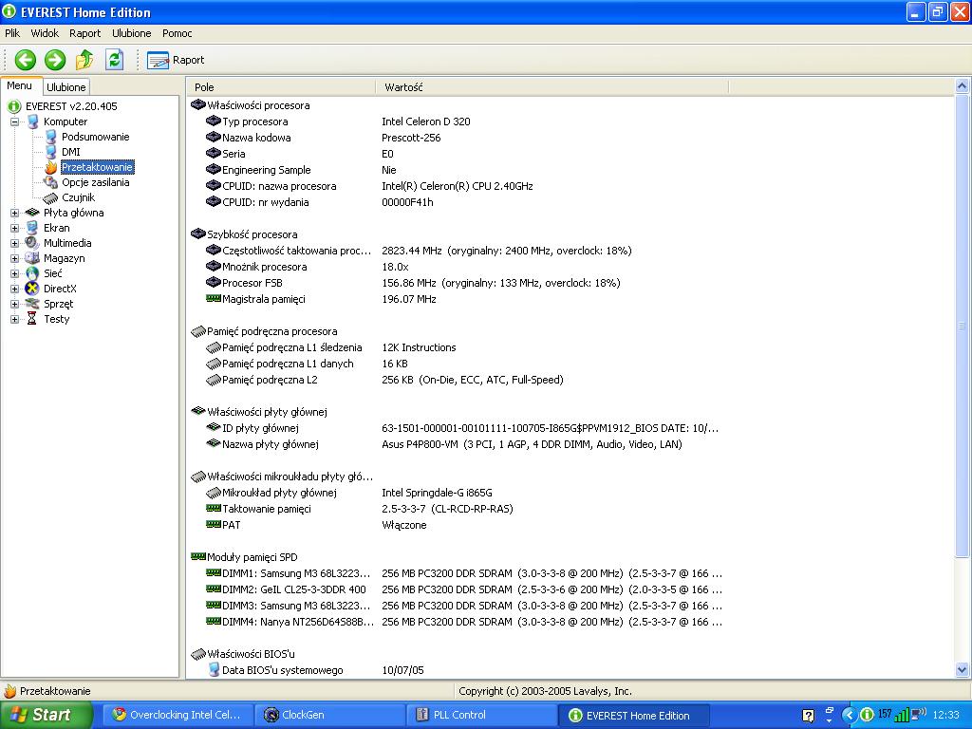This screenshot has width=972, height=729.
Task: Click the Raport button in the toolbar
Action: pyautogui.click(x=176, y=60)
